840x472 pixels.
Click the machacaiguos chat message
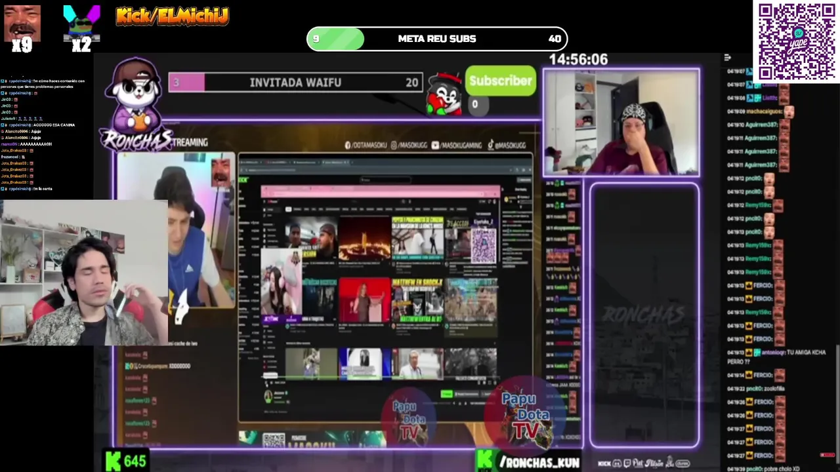point(761,112)
